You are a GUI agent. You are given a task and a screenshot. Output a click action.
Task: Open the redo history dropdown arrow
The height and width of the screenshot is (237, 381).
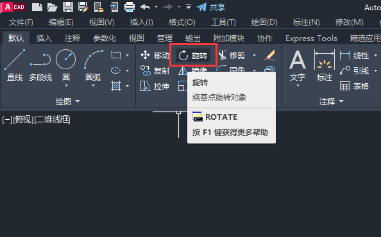179,7
